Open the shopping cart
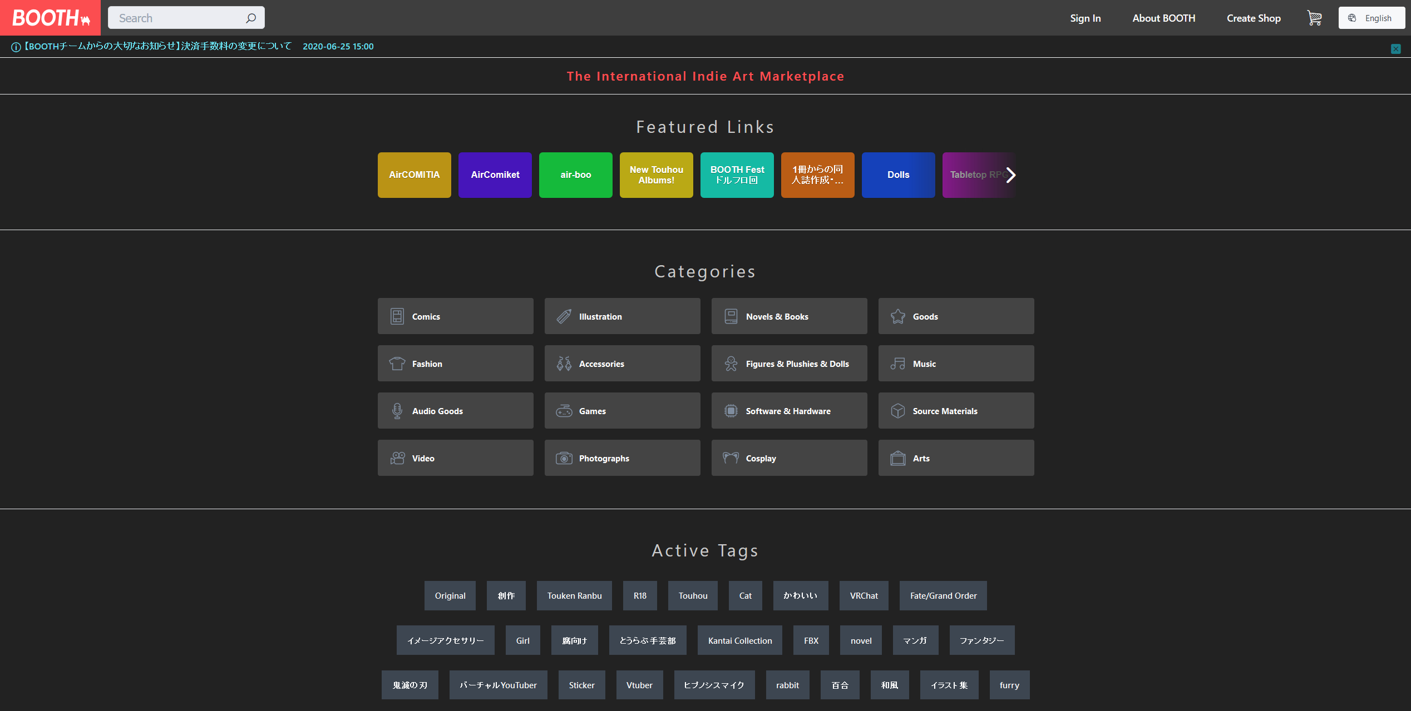The width and height of the screenshot is (1411, 711). pos(1314,18)
